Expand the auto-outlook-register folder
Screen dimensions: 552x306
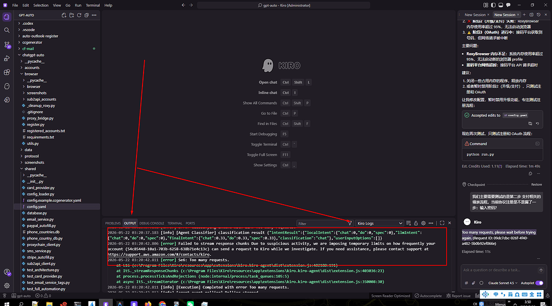[x=40, y=36]
